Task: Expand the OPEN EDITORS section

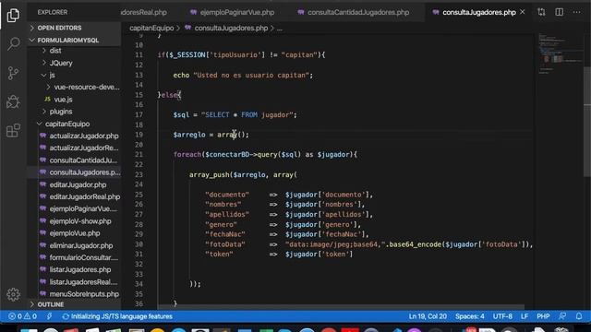Action: point(59,28)
